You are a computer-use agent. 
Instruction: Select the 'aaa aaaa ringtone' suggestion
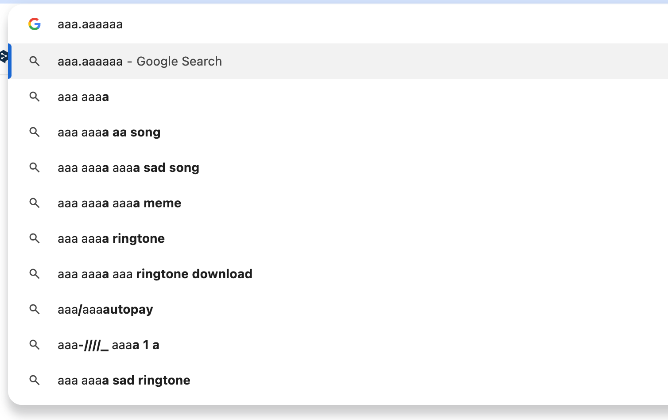111,238
